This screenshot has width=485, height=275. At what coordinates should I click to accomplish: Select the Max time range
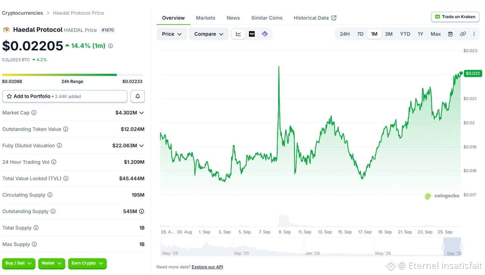[435, 34]
